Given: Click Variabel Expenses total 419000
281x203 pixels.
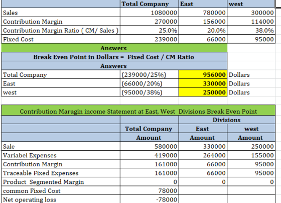Looking at the screenshot, I should (150, 155).
